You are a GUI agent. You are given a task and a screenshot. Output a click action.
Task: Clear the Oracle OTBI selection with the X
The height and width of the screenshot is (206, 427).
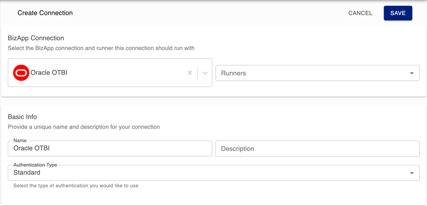click(190, 73)
